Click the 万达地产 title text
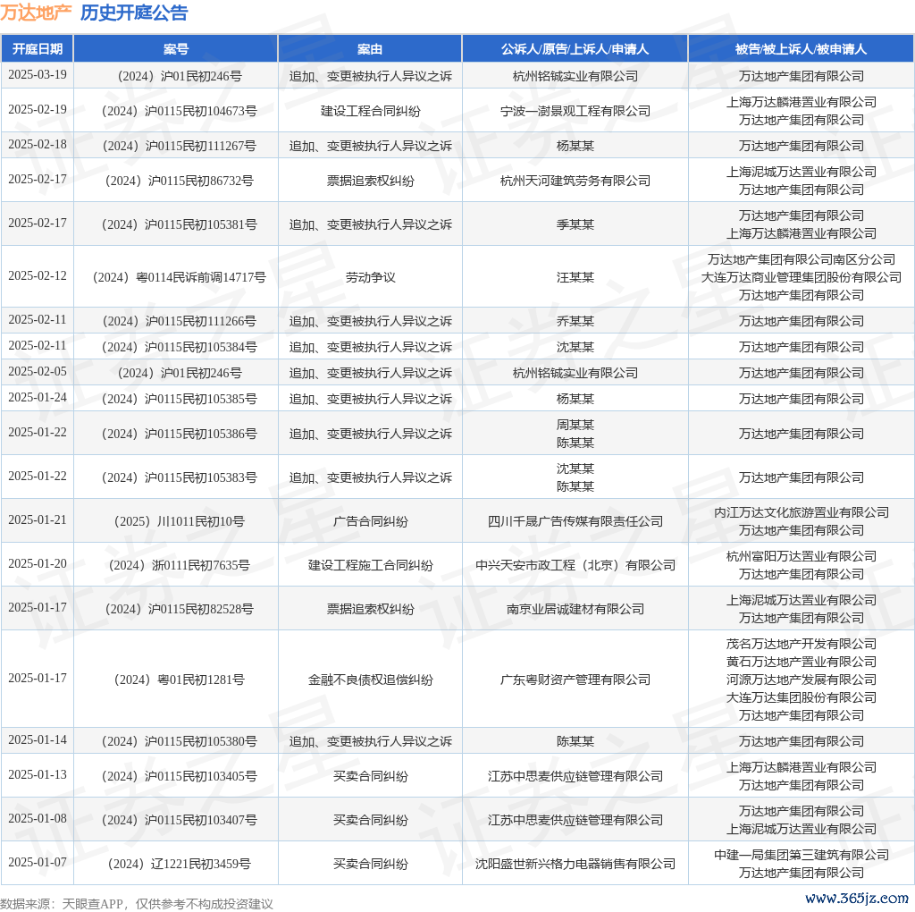The image size is (915, 912). click(36, 13)
